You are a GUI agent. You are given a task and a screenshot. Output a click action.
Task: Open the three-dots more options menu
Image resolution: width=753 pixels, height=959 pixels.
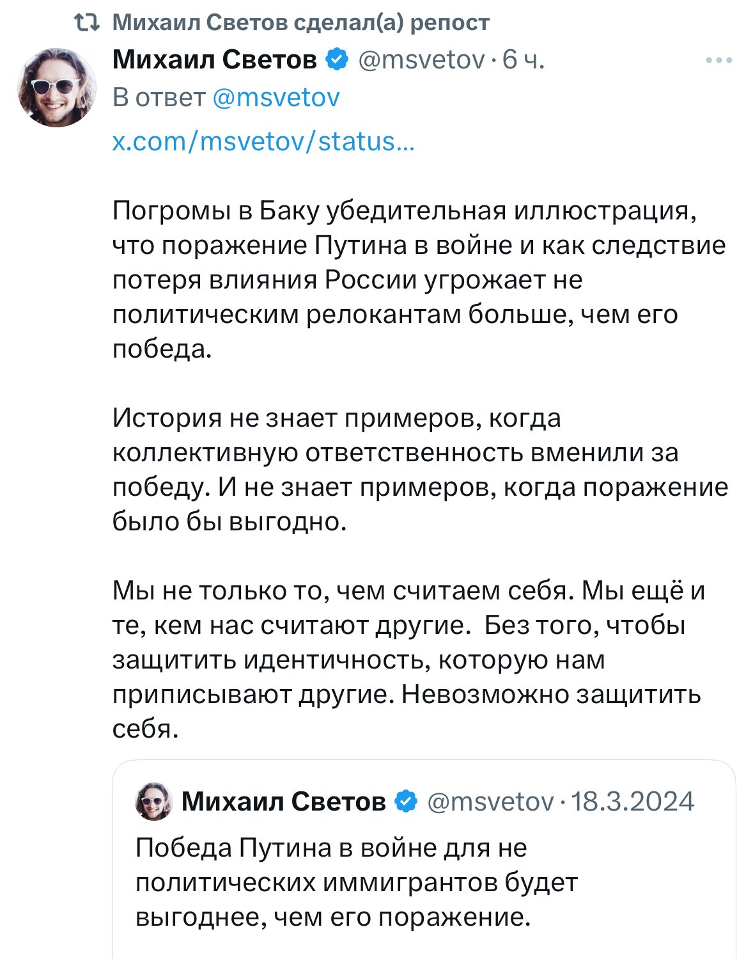click(x=719, y=61)
